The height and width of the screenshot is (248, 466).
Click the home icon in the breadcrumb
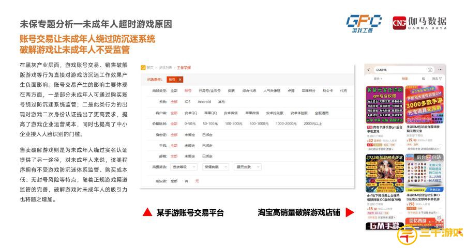(143, 68)
